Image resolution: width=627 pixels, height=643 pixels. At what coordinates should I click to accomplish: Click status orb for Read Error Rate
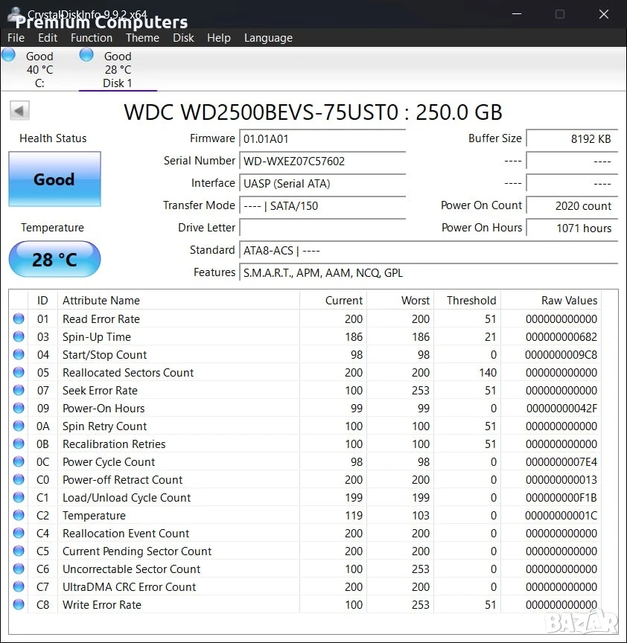click(x=19, y=319)
